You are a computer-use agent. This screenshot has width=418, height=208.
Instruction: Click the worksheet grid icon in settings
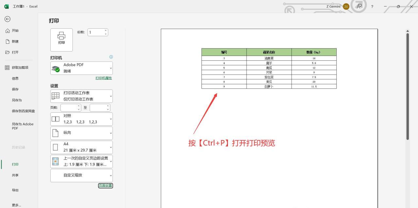coord(56,96)
